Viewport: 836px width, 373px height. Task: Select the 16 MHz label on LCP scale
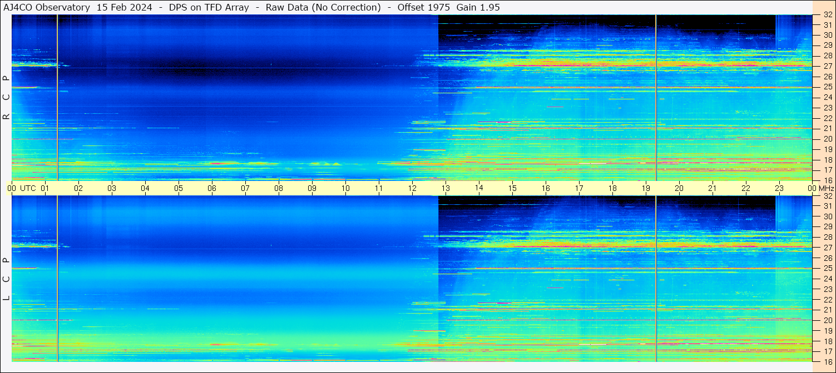[x=827, y=361]
